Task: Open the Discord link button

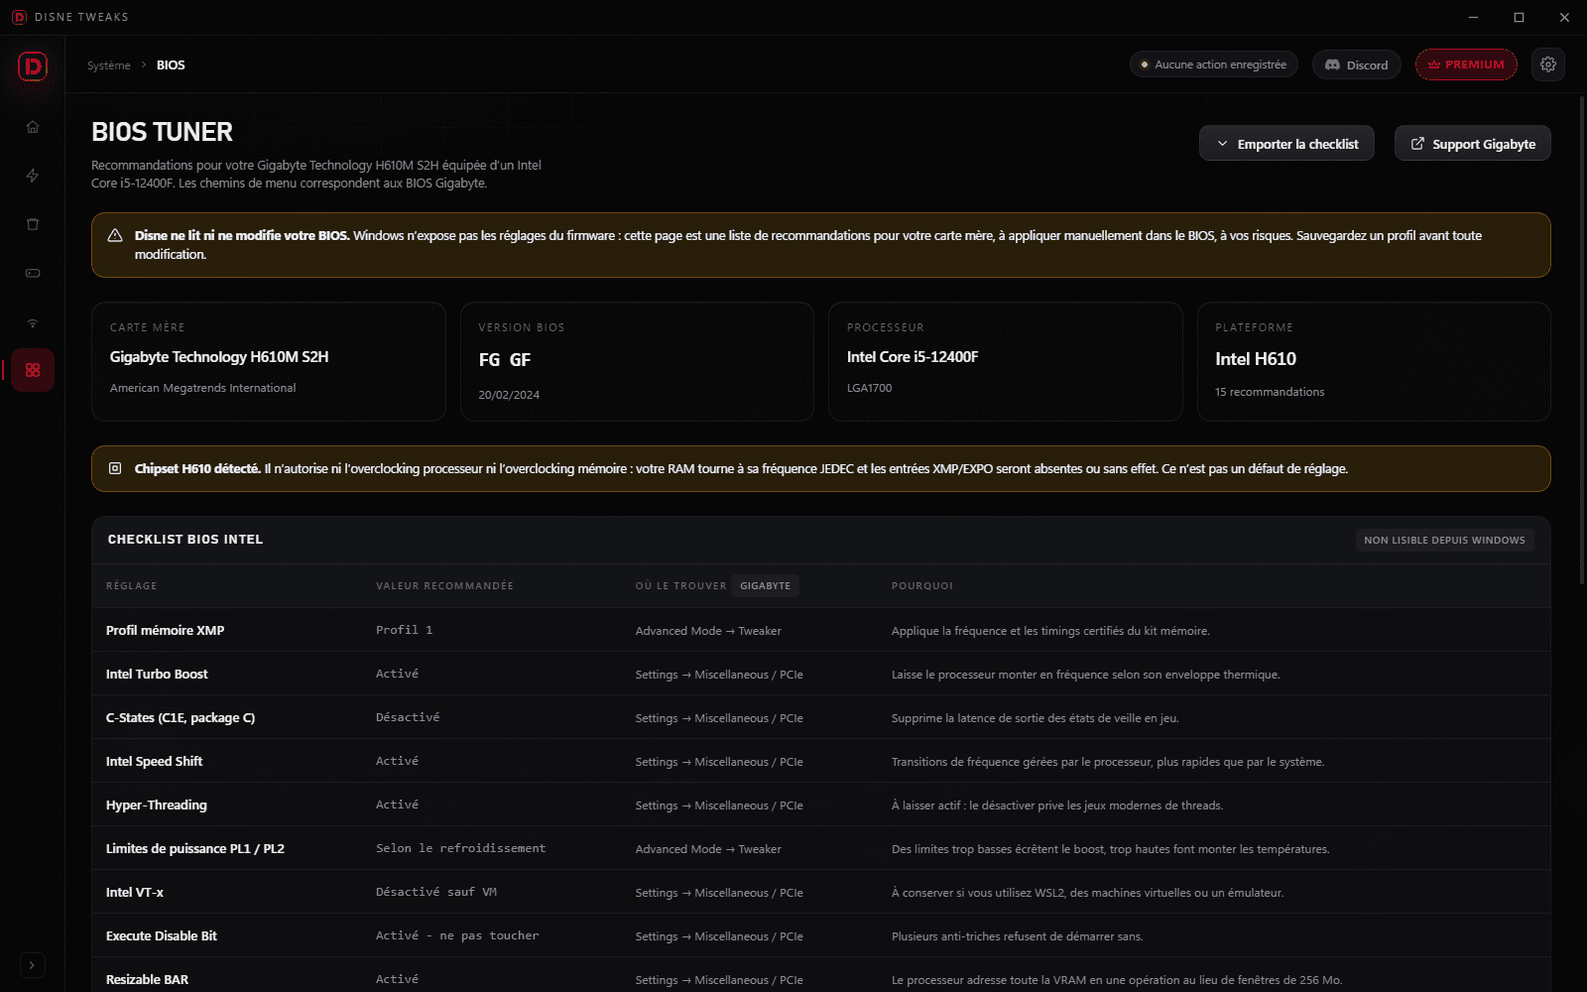Action: pos(1356,64)
